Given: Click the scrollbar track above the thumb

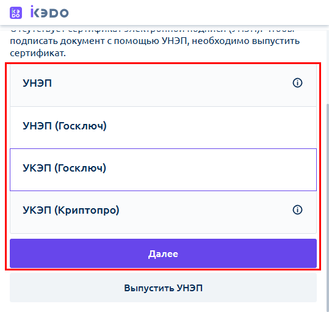Looking at the screenshot, I should click(x=328, y=67).
